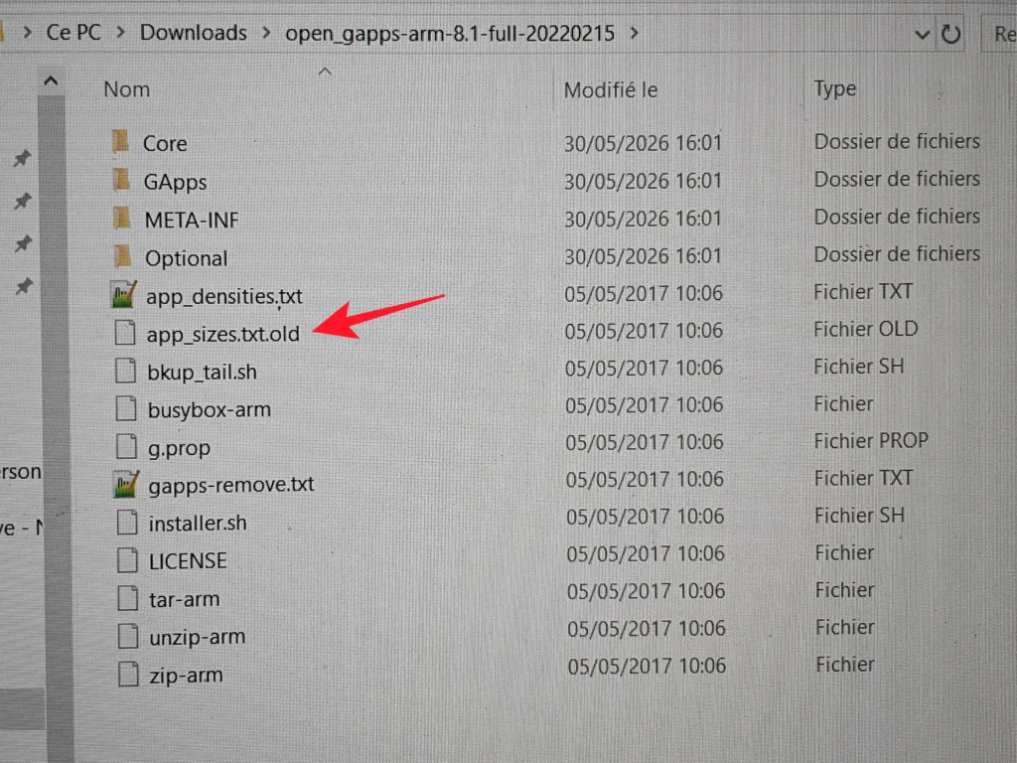This screenshot has height=763, width=1017.
Task: Select the Optional folder icon
Action: point(123,256)
